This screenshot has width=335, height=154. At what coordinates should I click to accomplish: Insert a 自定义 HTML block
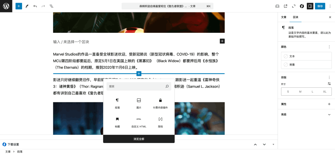139,122
